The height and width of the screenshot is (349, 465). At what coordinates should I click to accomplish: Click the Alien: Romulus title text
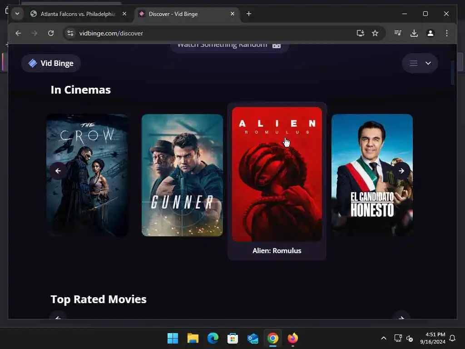(x=277, y=251)
